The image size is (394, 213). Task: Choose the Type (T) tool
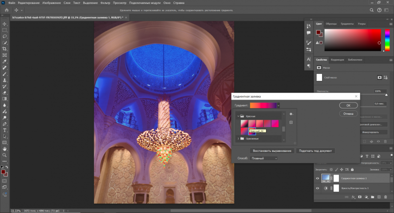(4, 130)
